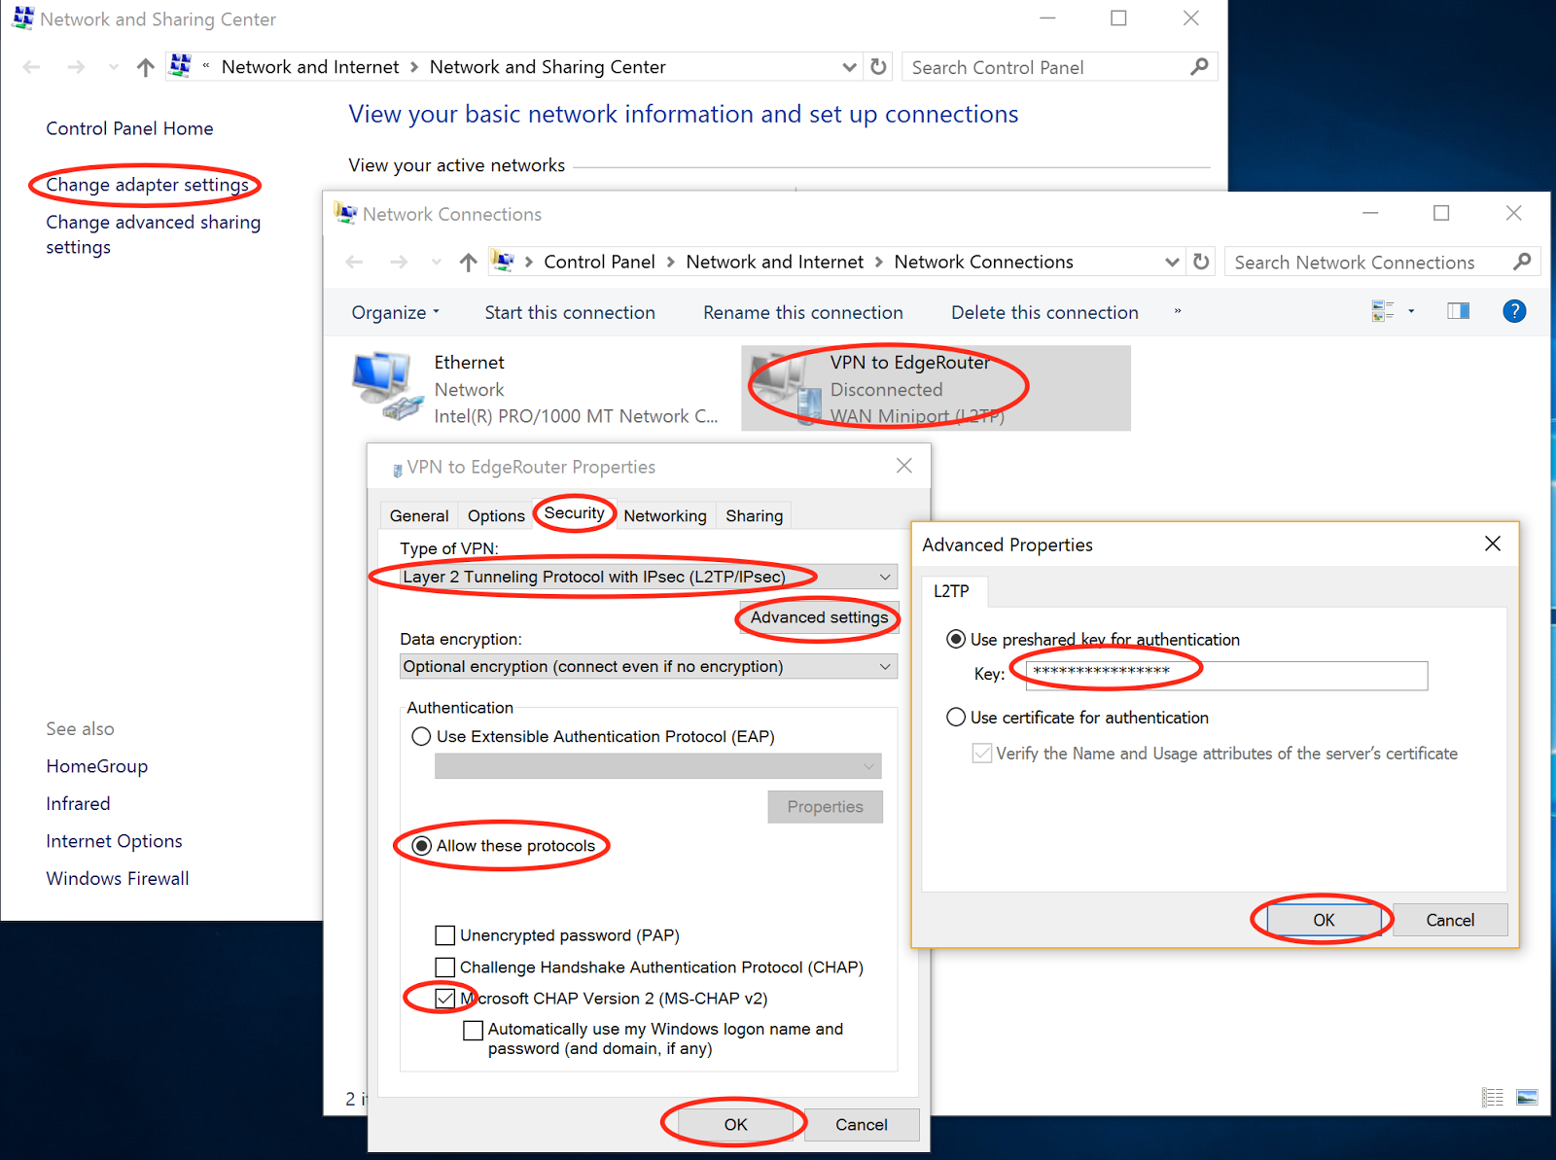1556x1160 pixels.
Task: Select the Allow these protocols radio button
Action: tap(421, 846)
